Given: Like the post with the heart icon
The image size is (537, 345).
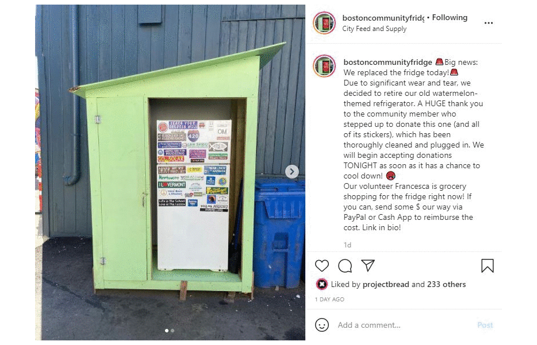Looking at the screenshot, I should pyautogui.click(x=321, y=266).
